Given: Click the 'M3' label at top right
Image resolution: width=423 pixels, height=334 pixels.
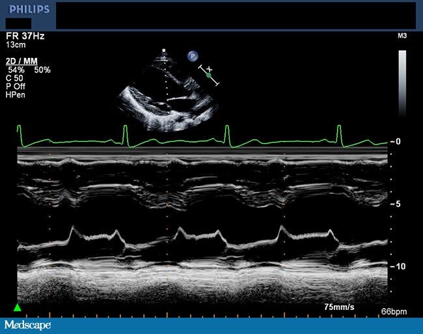Looking at the screenshot, I should coord(402,36).
